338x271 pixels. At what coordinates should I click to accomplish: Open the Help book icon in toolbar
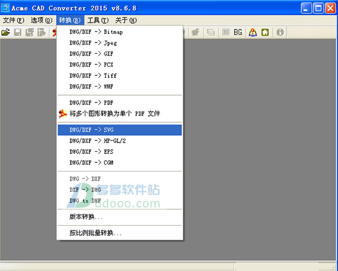(x=253, y=32)
